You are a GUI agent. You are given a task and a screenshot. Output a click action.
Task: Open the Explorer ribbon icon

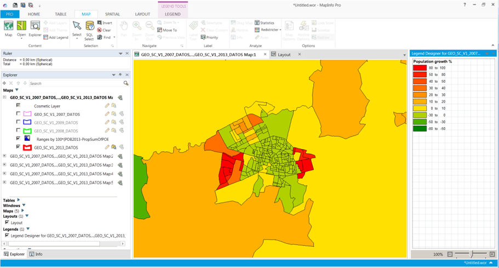(x=35, y=28)
